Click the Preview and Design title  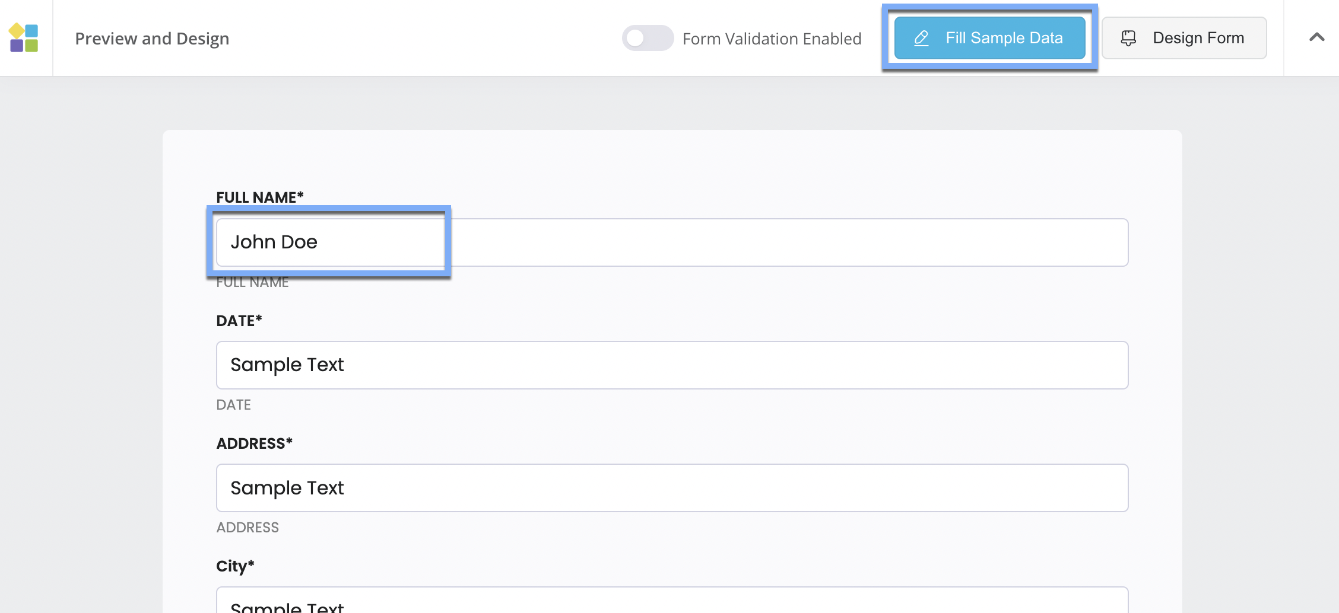[152, 38]
